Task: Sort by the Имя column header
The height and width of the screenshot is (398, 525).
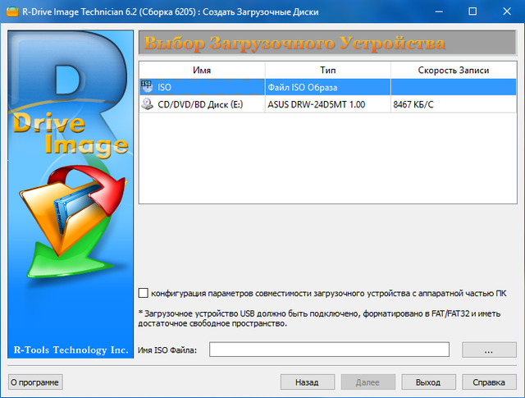Action: pos(203,70)
